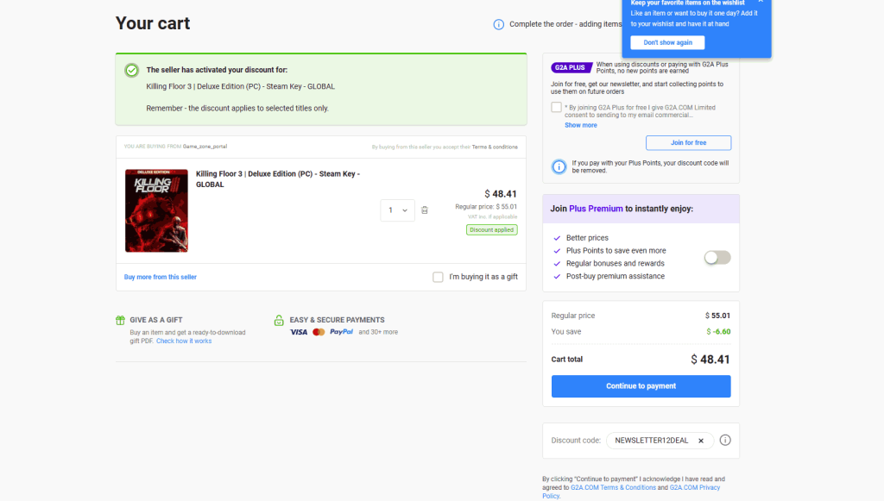Click Continue to payment

point(641,386)
